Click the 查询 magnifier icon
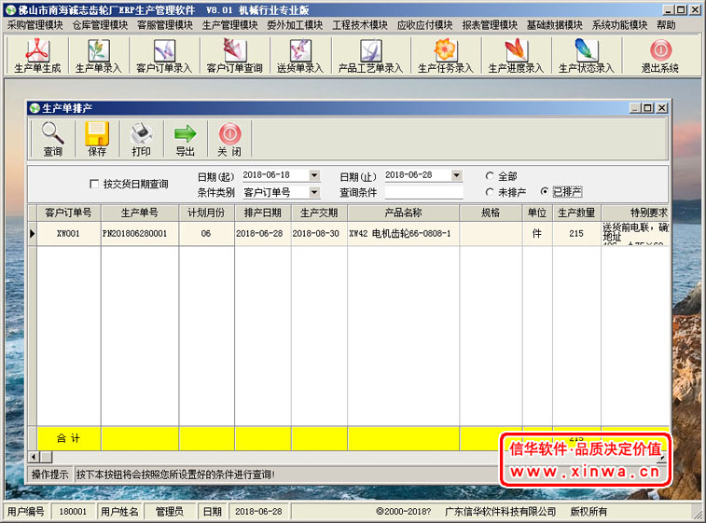 52,139
